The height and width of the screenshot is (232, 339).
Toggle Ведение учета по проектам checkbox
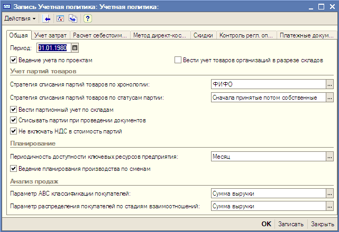(13, 61)
